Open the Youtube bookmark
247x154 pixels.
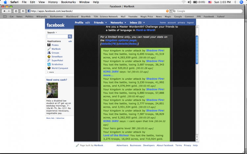[133, 16]
